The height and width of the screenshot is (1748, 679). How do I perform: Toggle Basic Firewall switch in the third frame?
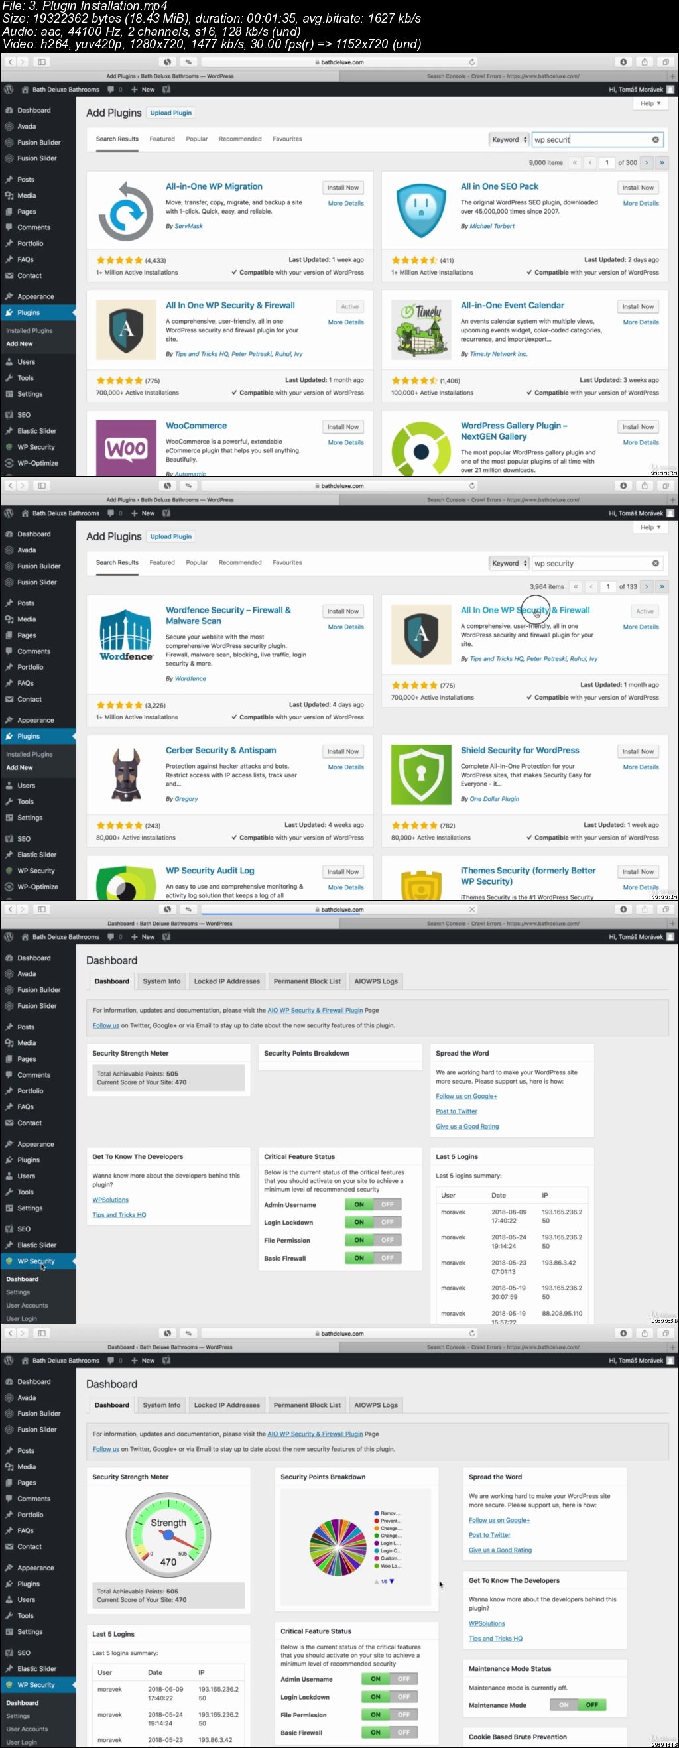pos(373,1258)
